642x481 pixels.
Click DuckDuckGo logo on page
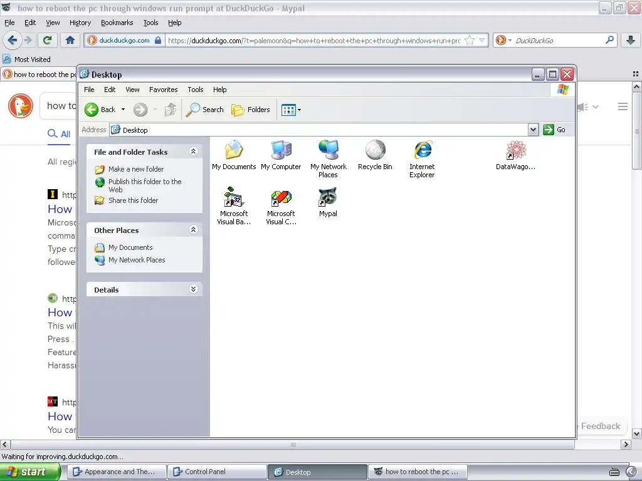21,106
